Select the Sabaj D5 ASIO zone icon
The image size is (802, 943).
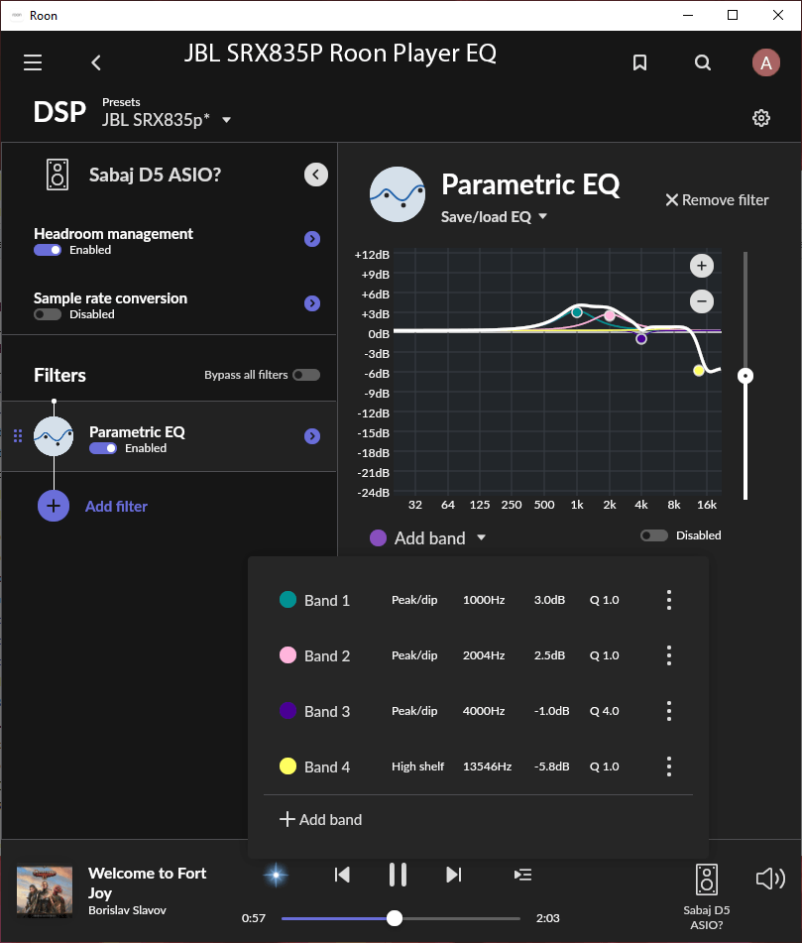707,880
